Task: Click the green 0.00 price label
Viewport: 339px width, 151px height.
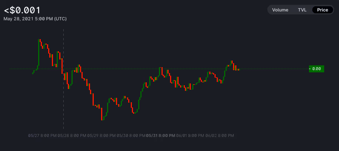Action: 316,69
